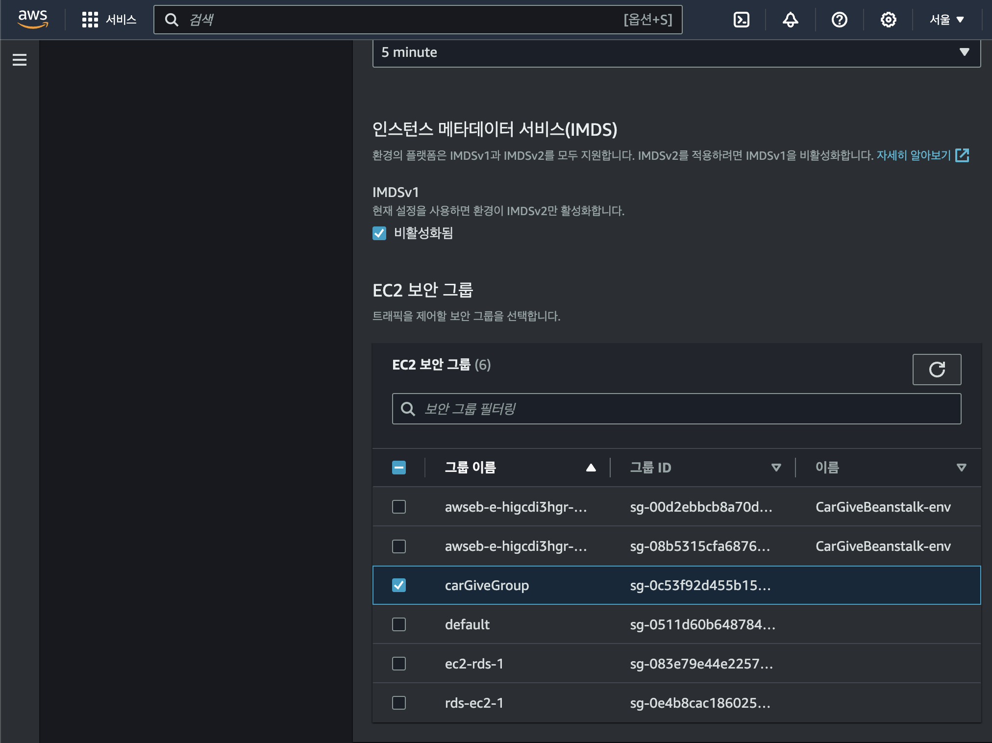The width and height of the screenshot is (992, 743).
Task: Focus the 보안 그룹 필터링 filter field
Action: pyautogui.click(x=676, y=409)
